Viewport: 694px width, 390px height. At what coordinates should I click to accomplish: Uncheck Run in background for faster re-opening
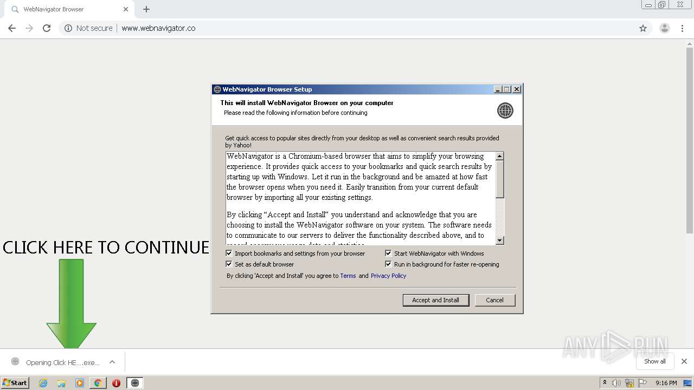tap(388, 264)
